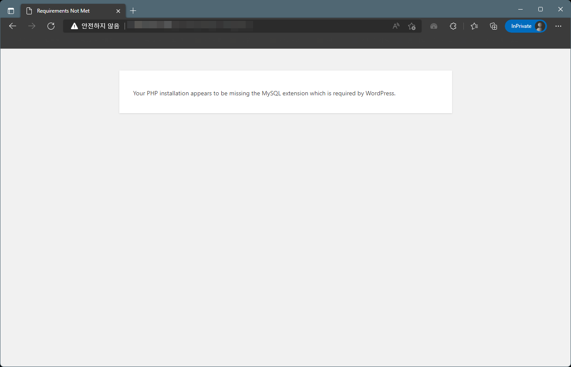Open the Collections panel
This screenshot has height=367, width=571.
[493, 26]
